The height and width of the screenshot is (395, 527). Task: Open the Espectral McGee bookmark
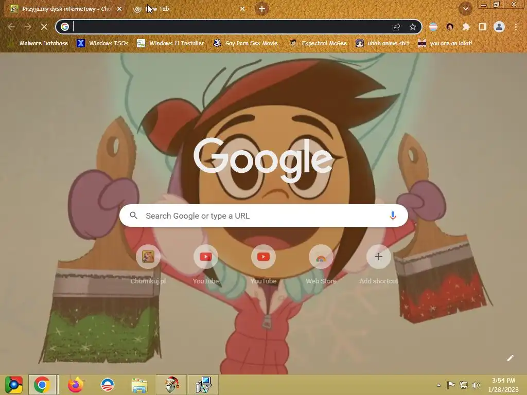click(x=318, y=43)
